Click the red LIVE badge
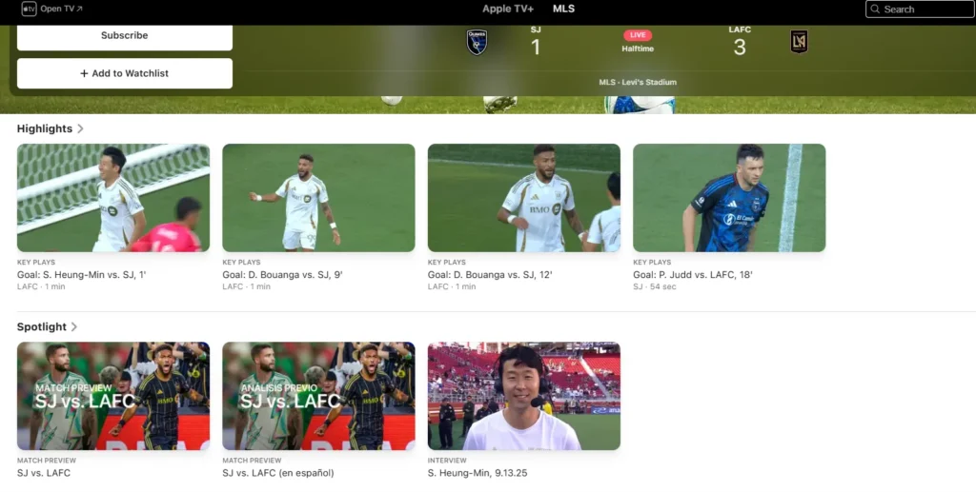This screenshot has height=492, width=976. 638,35
